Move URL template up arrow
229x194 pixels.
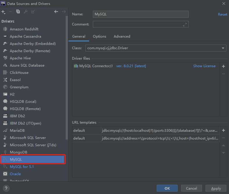[x=223, y=145]
